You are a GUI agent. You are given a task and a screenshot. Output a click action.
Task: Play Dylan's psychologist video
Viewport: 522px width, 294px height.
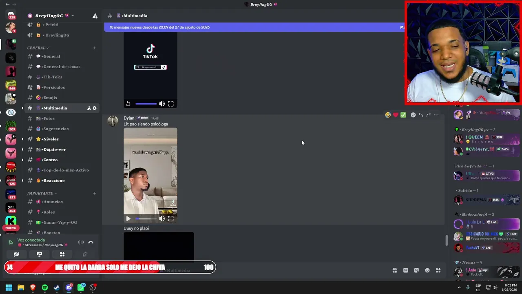click(128, 219)
